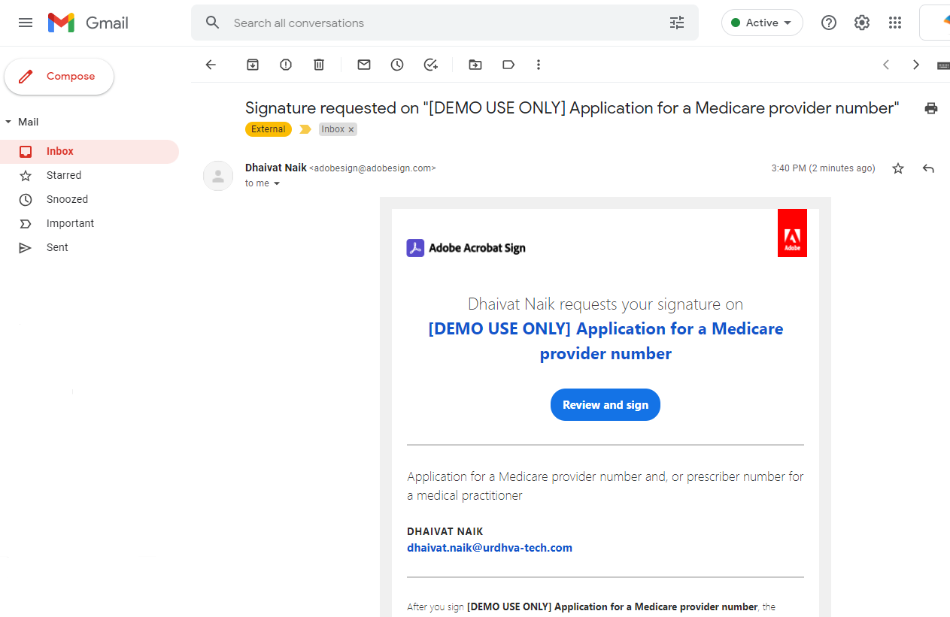Go to the older email arrow
This screenshot has width=950, height=617.
916,65
